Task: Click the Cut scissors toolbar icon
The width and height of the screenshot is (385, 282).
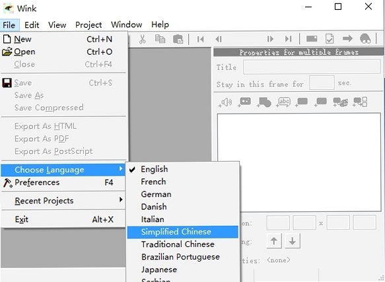Action: tap(143, 39)
